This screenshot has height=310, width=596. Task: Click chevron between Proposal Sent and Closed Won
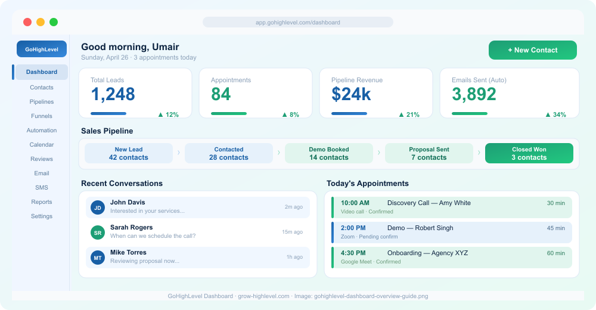[479, 153]
